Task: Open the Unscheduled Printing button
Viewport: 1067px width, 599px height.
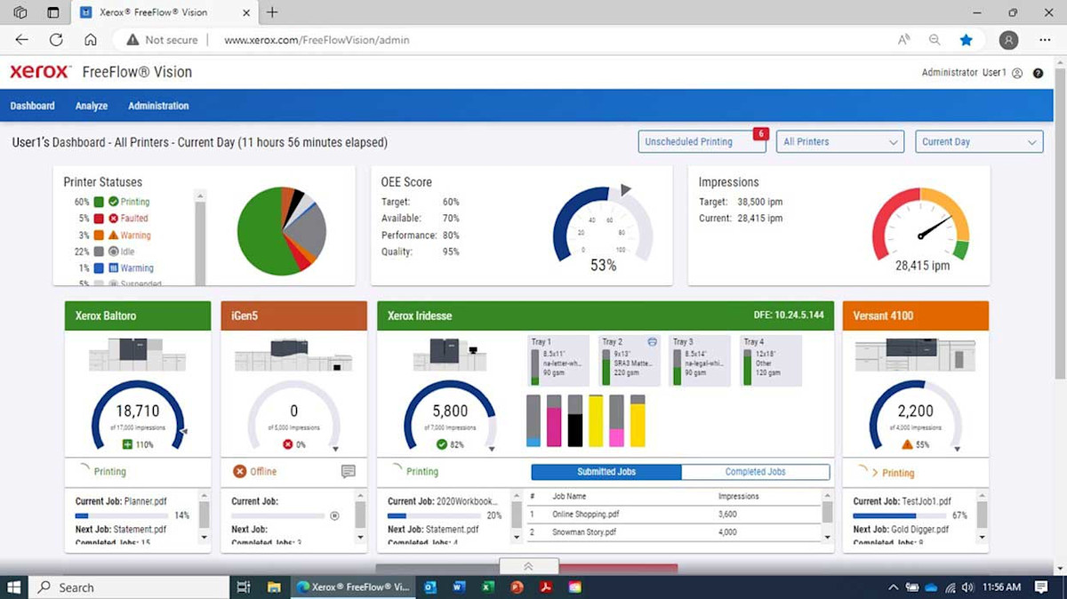Action: pyautogui.click(x=702, y=142)
